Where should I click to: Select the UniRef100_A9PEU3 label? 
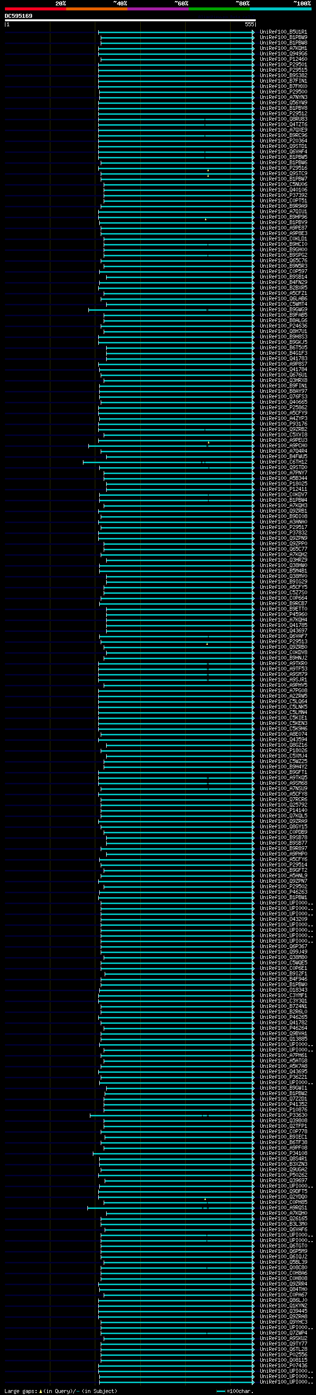pyautogui.click(x=283, y=440)
